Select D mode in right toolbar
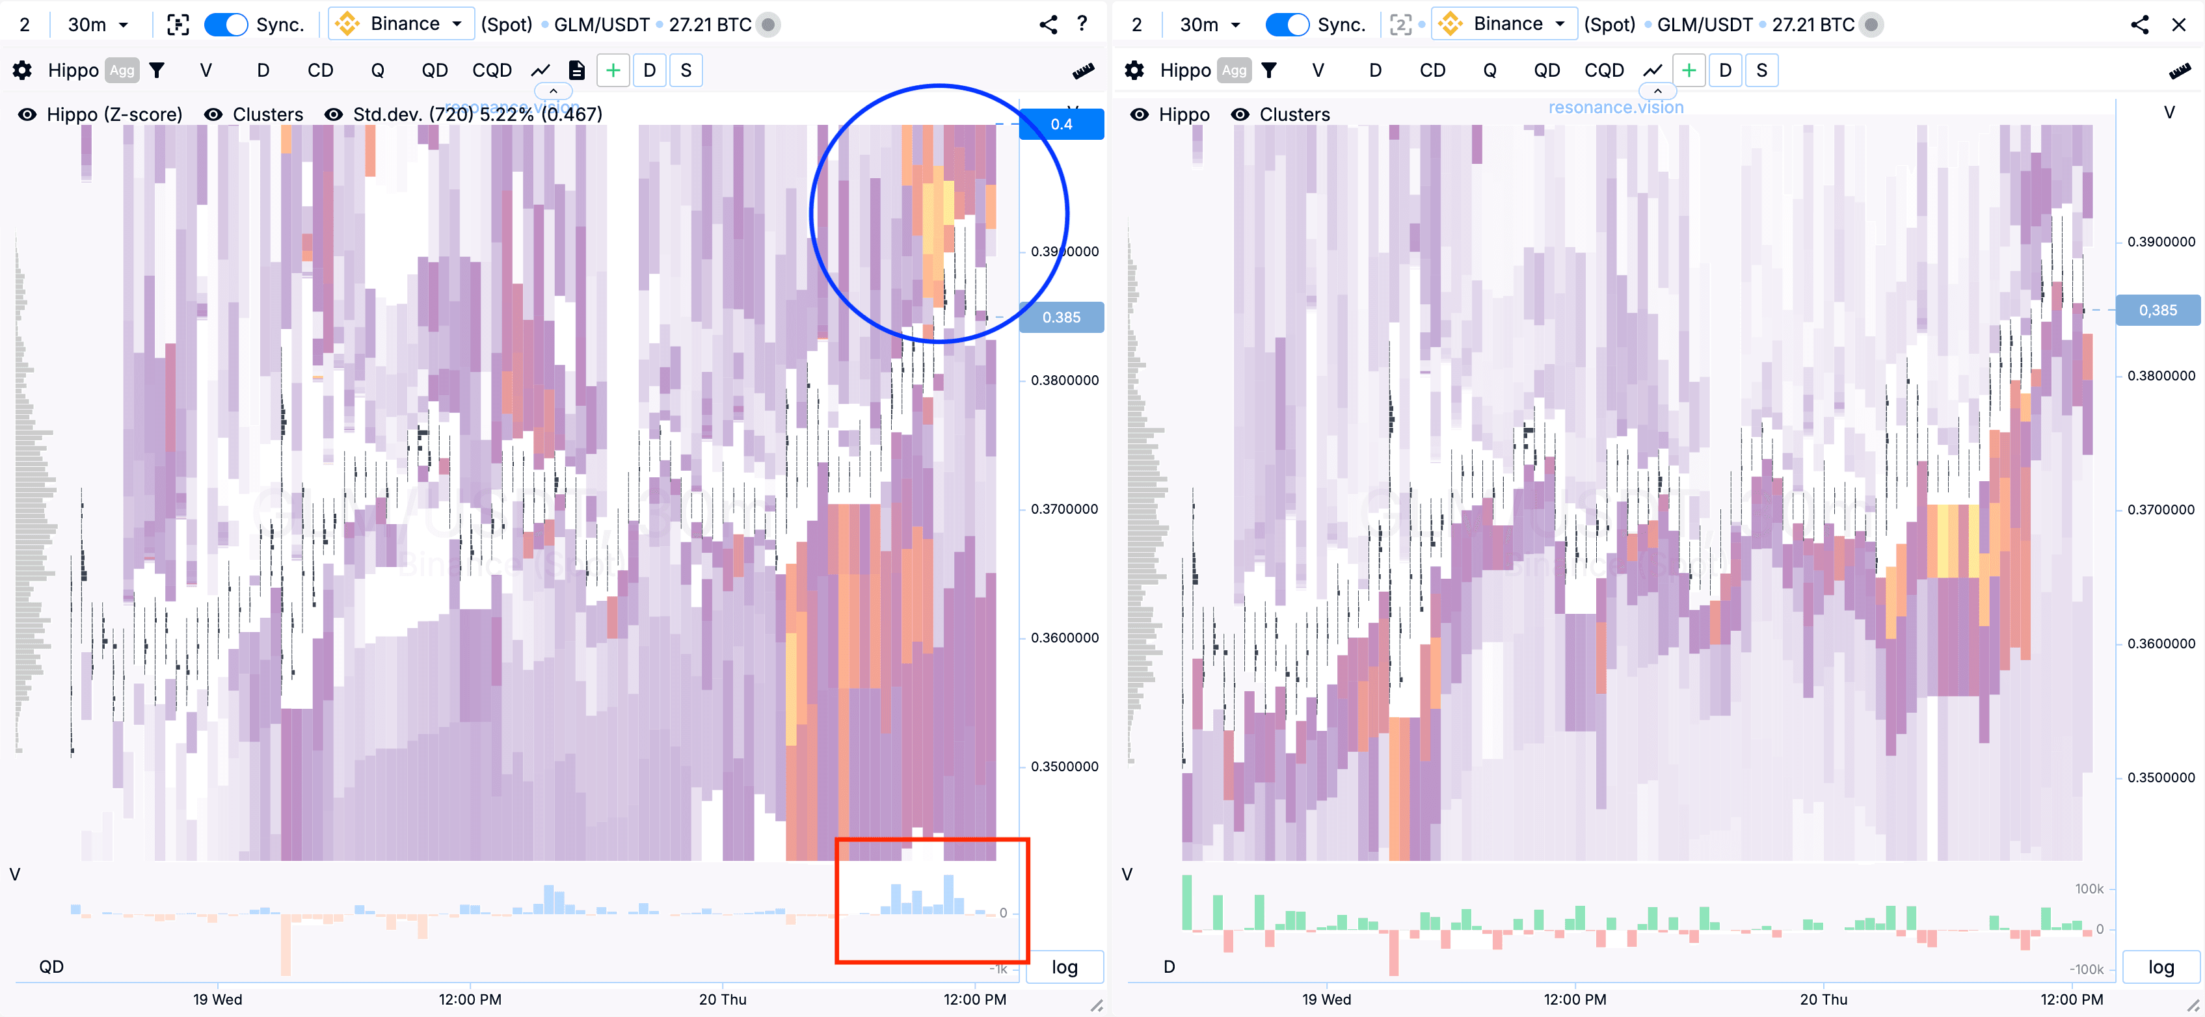 coord(1374,70)
